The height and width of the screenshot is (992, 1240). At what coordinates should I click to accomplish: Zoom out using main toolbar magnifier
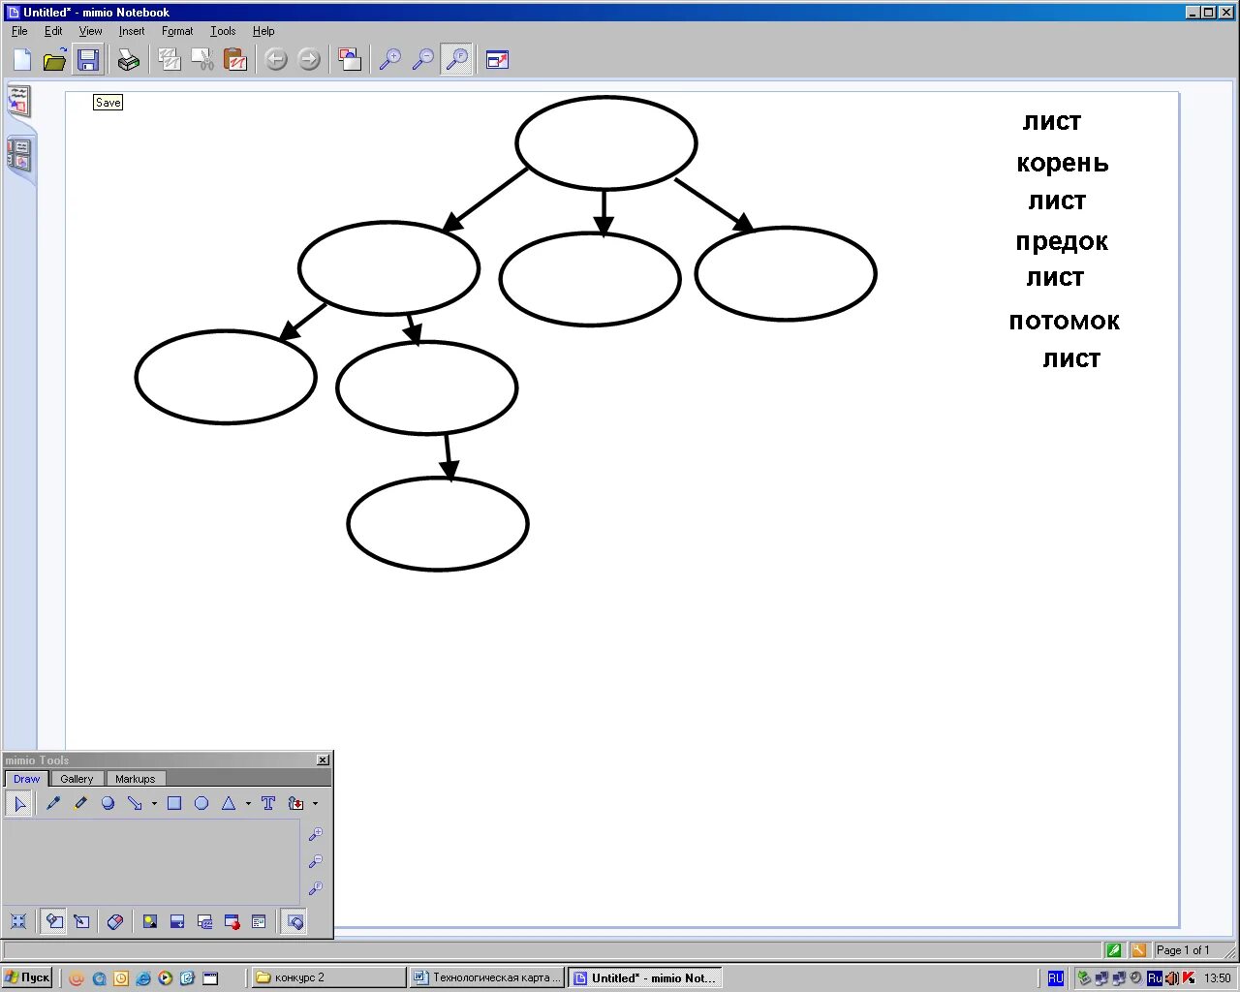[x=422, y=60]
